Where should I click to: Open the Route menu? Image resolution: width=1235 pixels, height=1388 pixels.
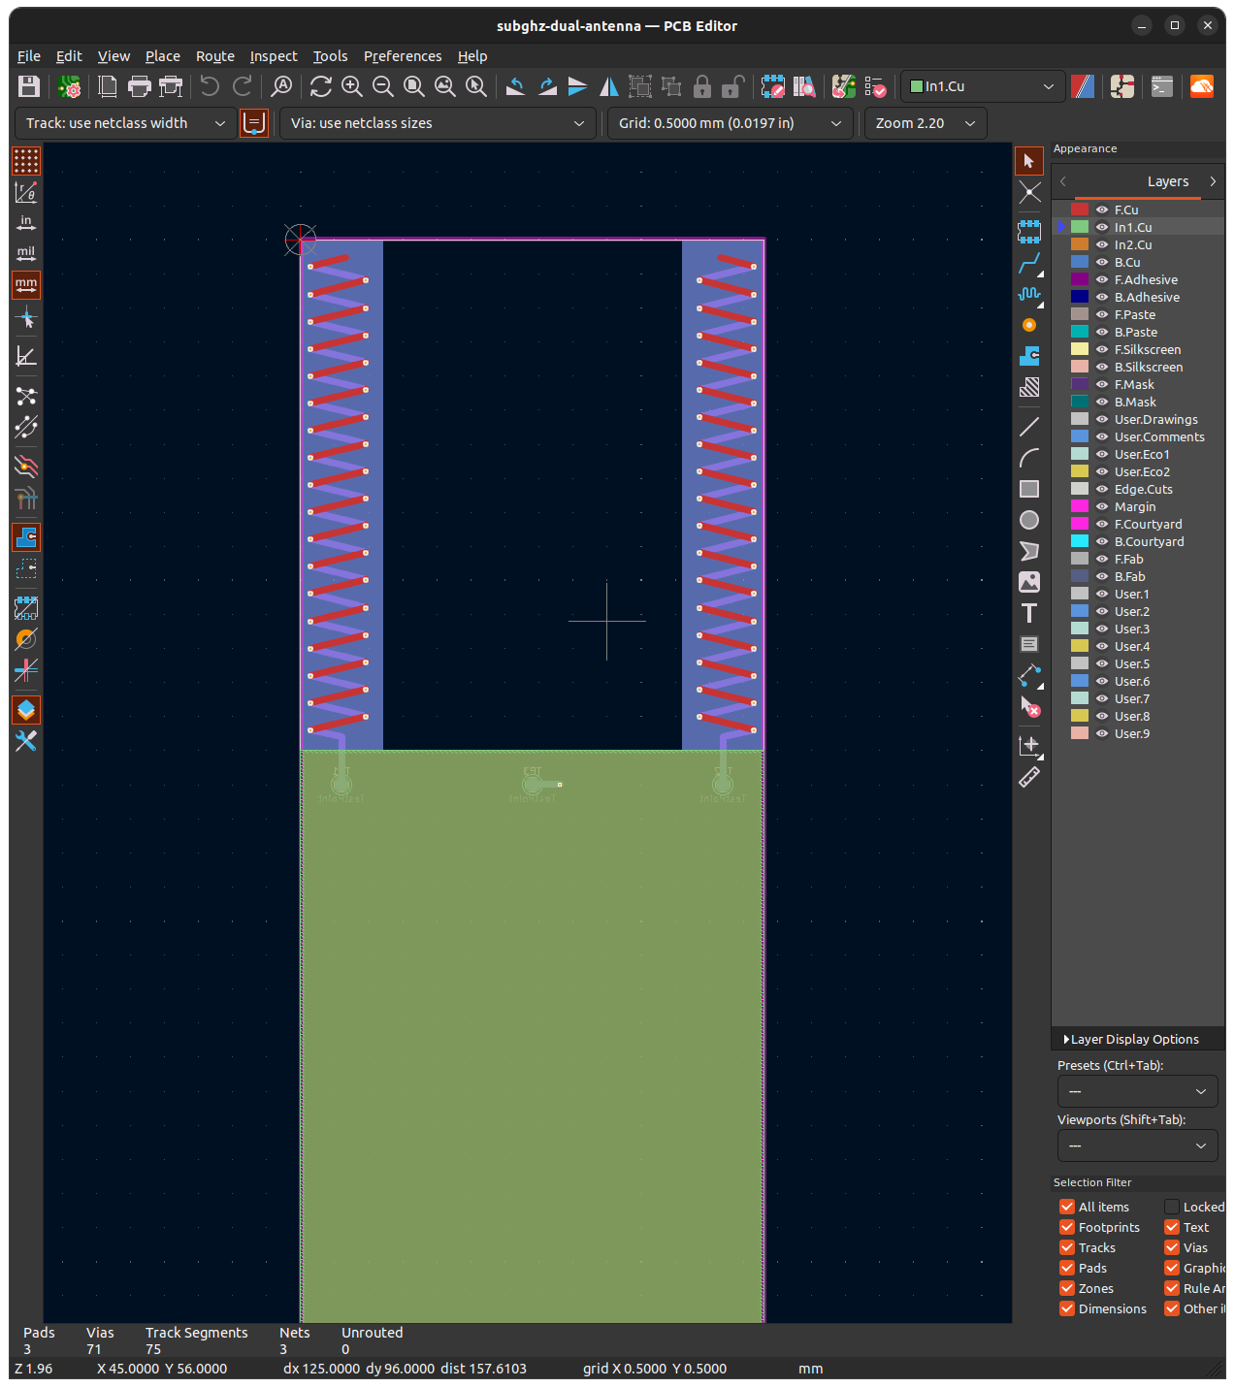click(214, 55)
